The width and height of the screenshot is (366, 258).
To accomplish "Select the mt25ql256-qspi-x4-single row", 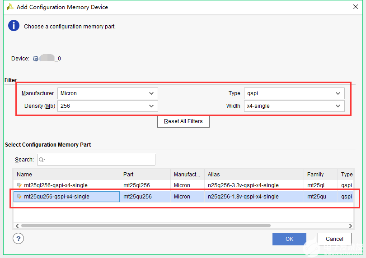I will point(68,185).
